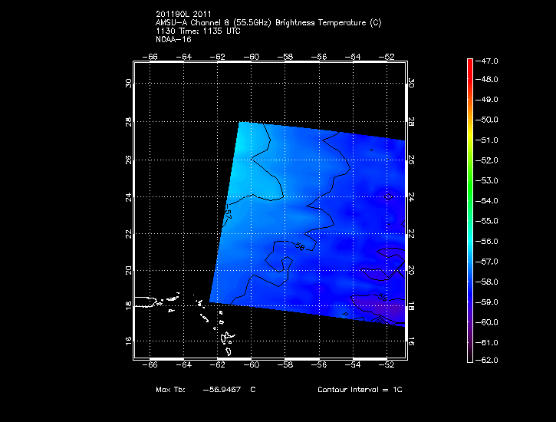Click the -50.0 colorbar label
The height and width of the screenshot is (422, 556).
[486, 120]
